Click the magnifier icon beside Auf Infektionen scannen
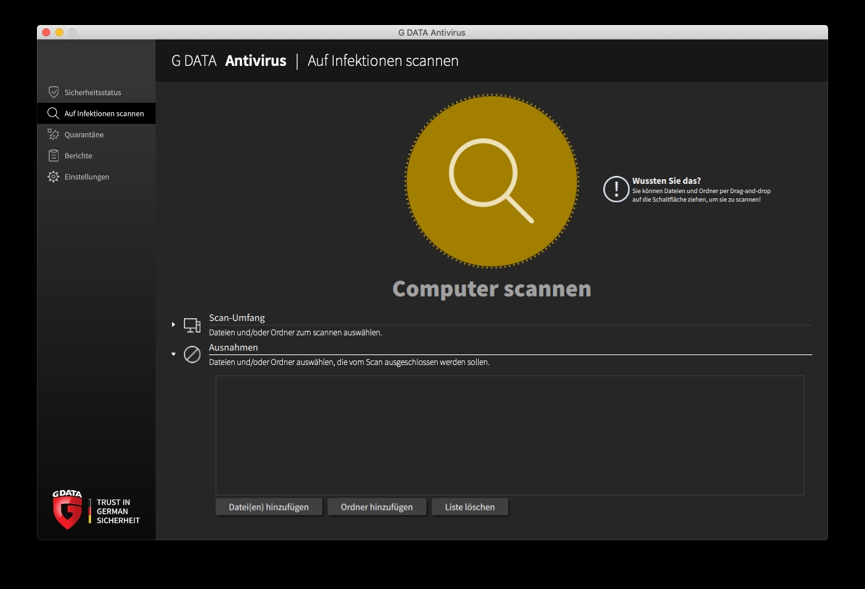 point(53,113)
